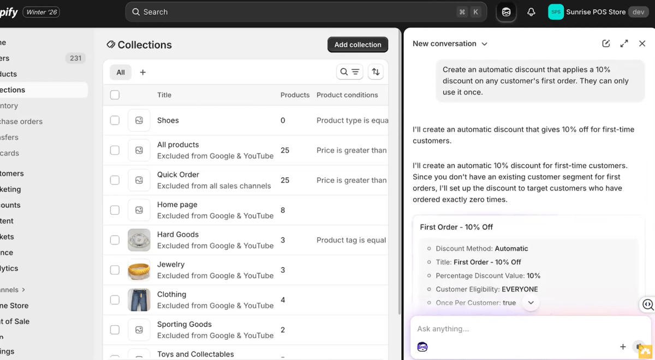
Task: Click the zoom lens icon at panel edge
Action: [648, 304]
